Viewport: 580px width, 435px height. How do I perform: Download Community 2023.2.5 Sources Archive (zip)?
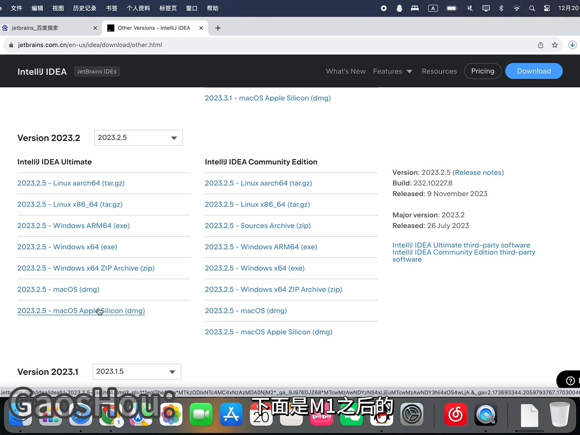258,226
